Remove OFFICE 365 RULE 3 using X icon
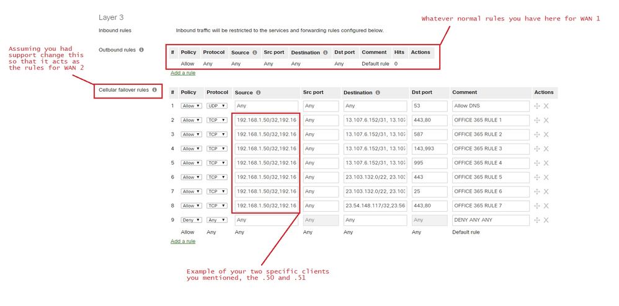Viewport: 619px width, 306px height. [x=546, y=149]
